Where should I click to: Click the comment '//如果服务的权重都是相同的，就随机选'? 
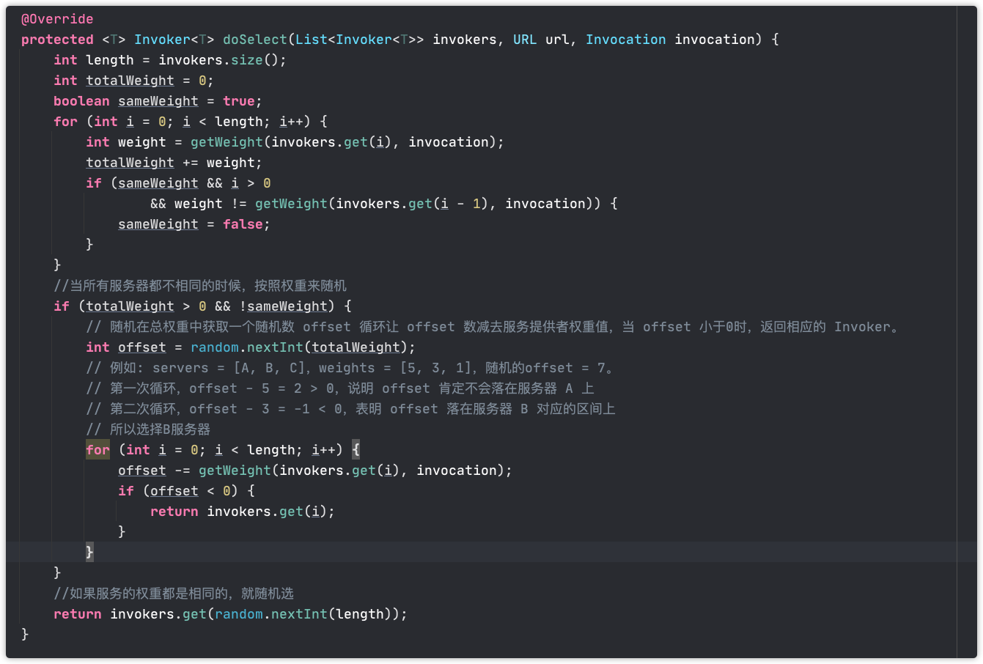click(174, 594)
